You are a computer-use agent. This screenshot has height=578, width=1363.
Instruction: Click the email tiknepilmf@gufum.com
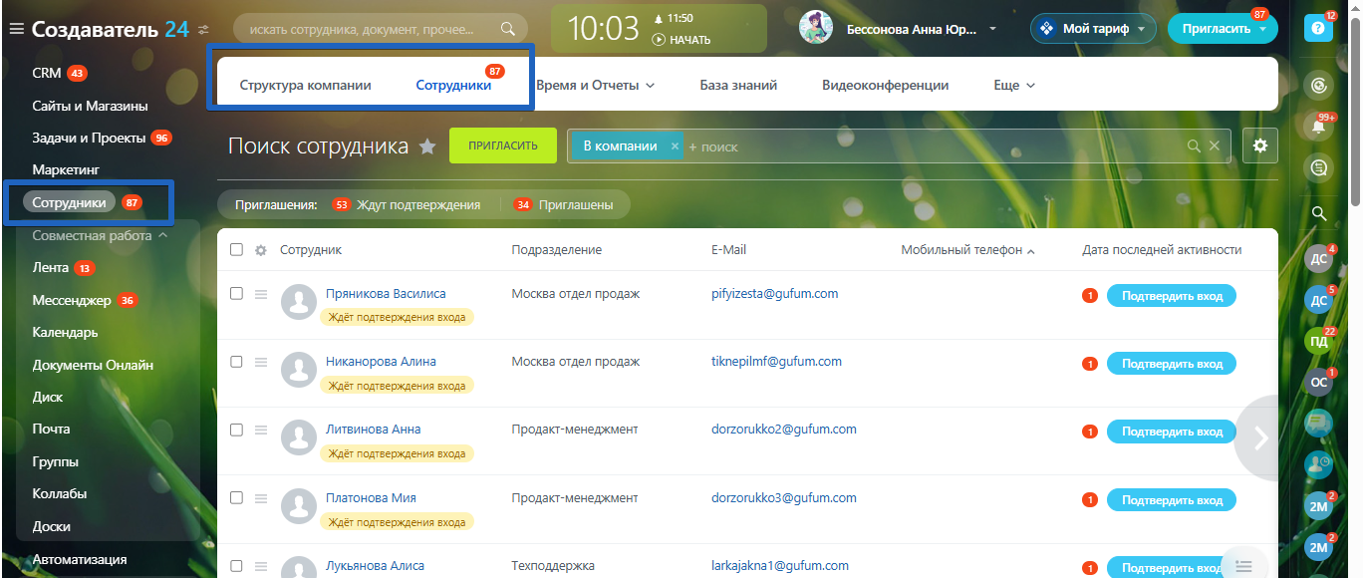tap(776, 362)
